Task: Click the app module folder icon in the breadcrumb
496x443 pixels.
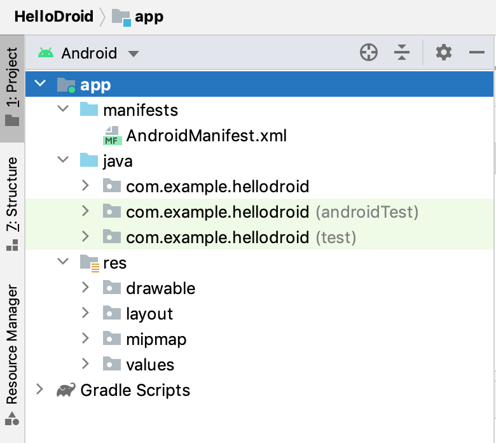Action: 121,17
